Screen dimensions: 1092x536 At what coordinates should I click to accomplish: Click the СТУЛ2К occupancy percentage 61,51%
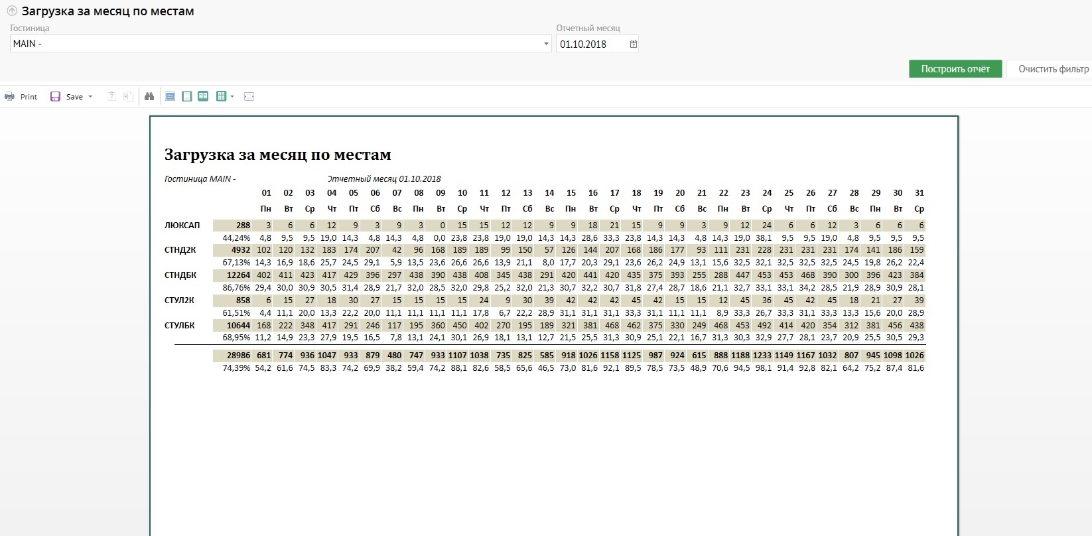tap(236, 313)
